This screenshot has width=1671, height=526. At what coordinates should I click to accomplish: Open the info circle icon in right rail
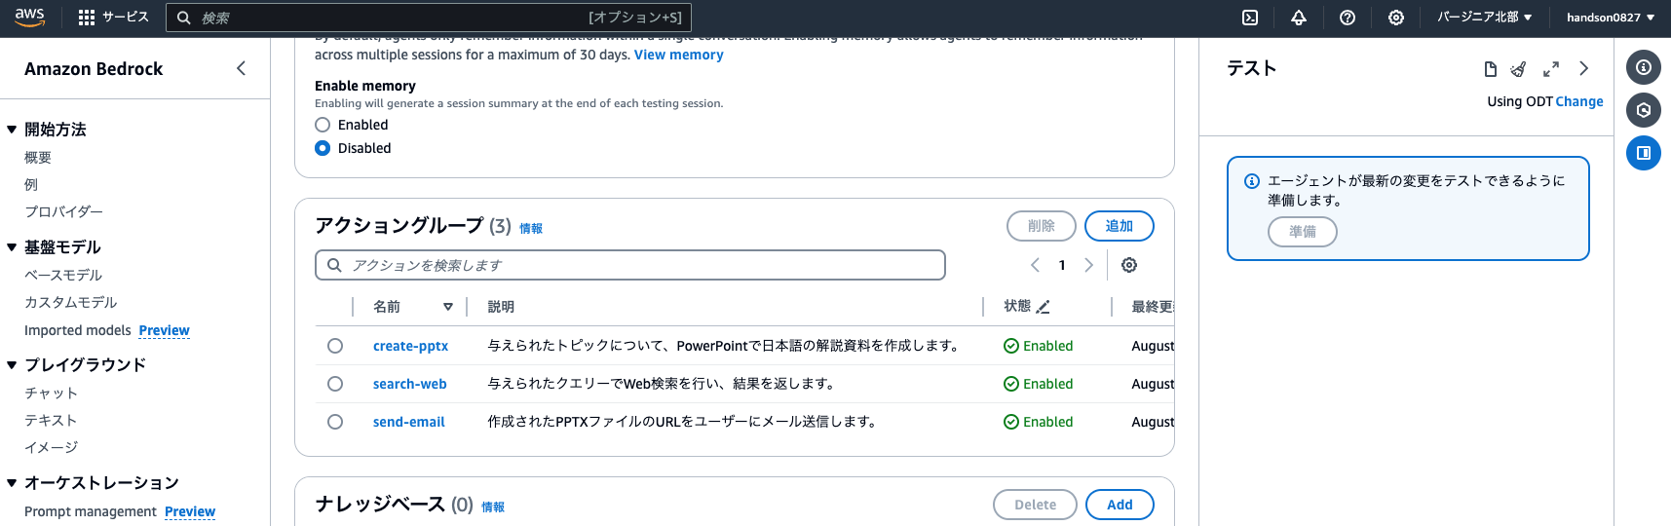1644,67
